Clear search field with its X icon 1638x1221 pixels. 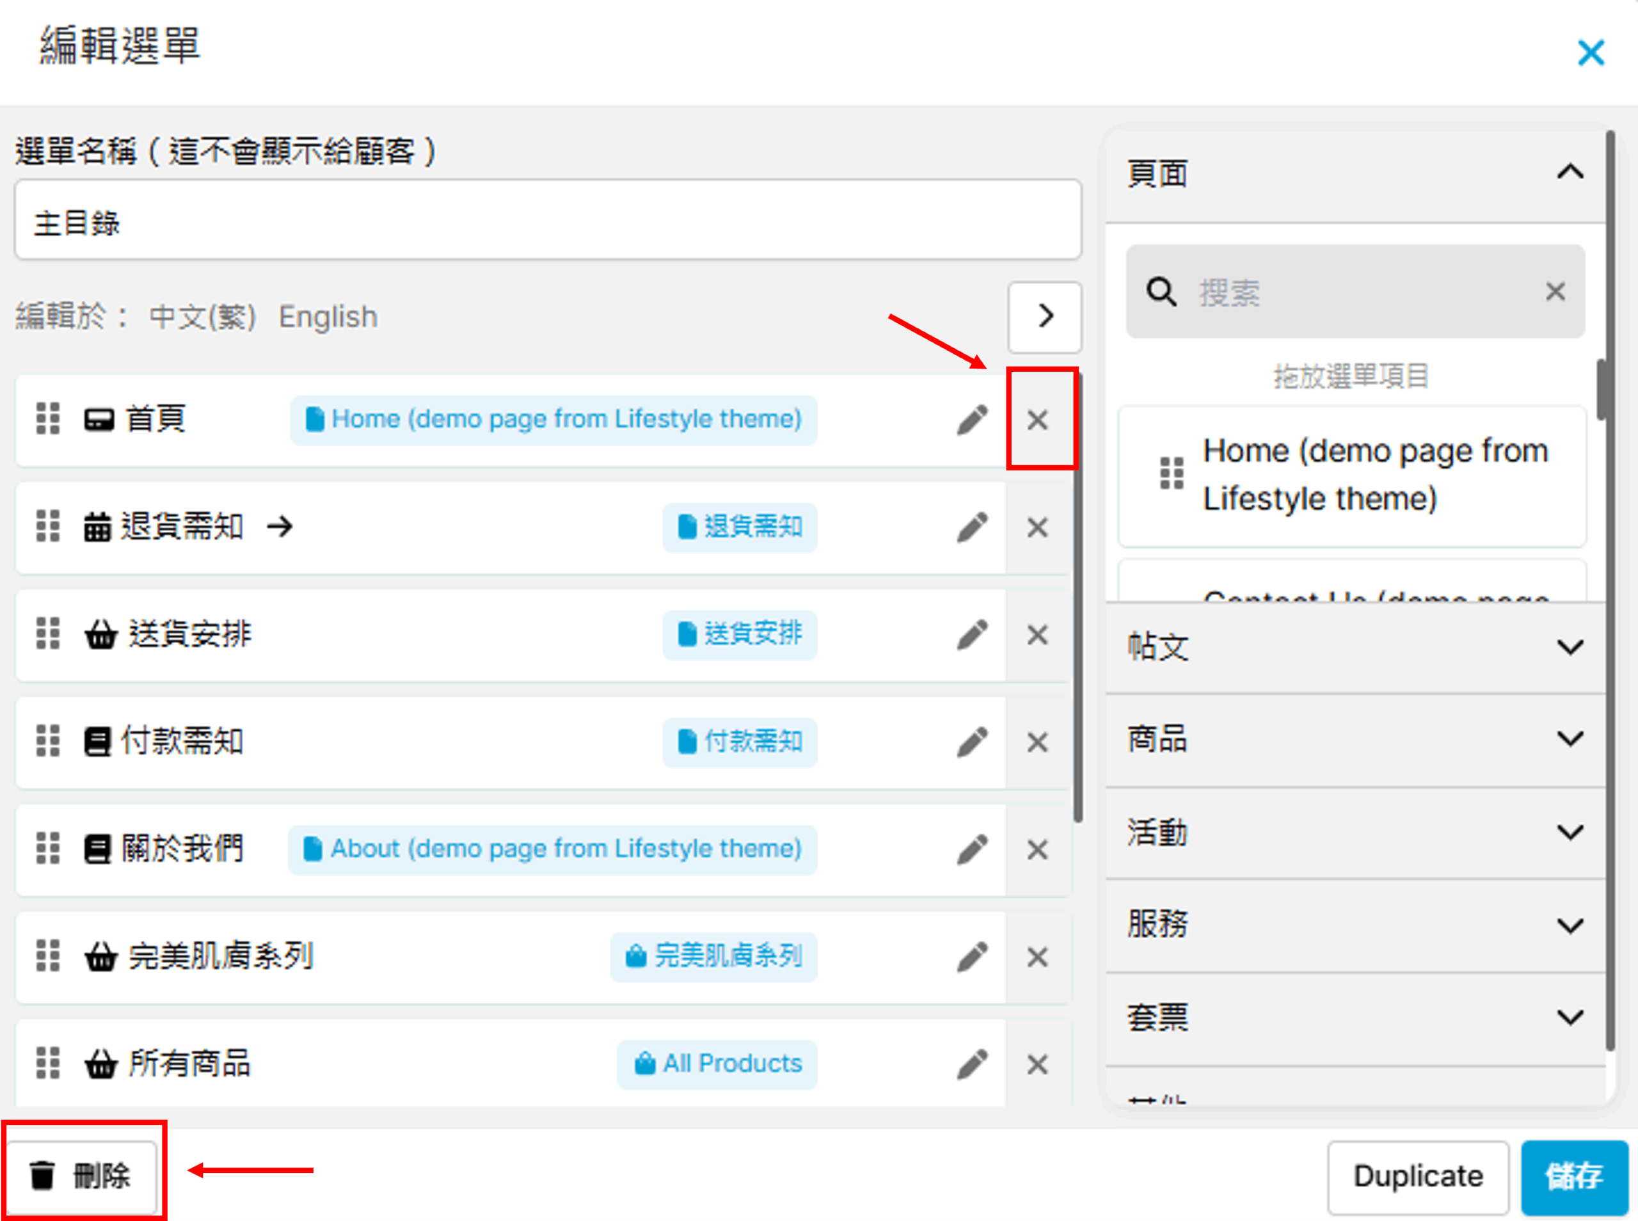pyautogui.click(x=1555, y=291)
